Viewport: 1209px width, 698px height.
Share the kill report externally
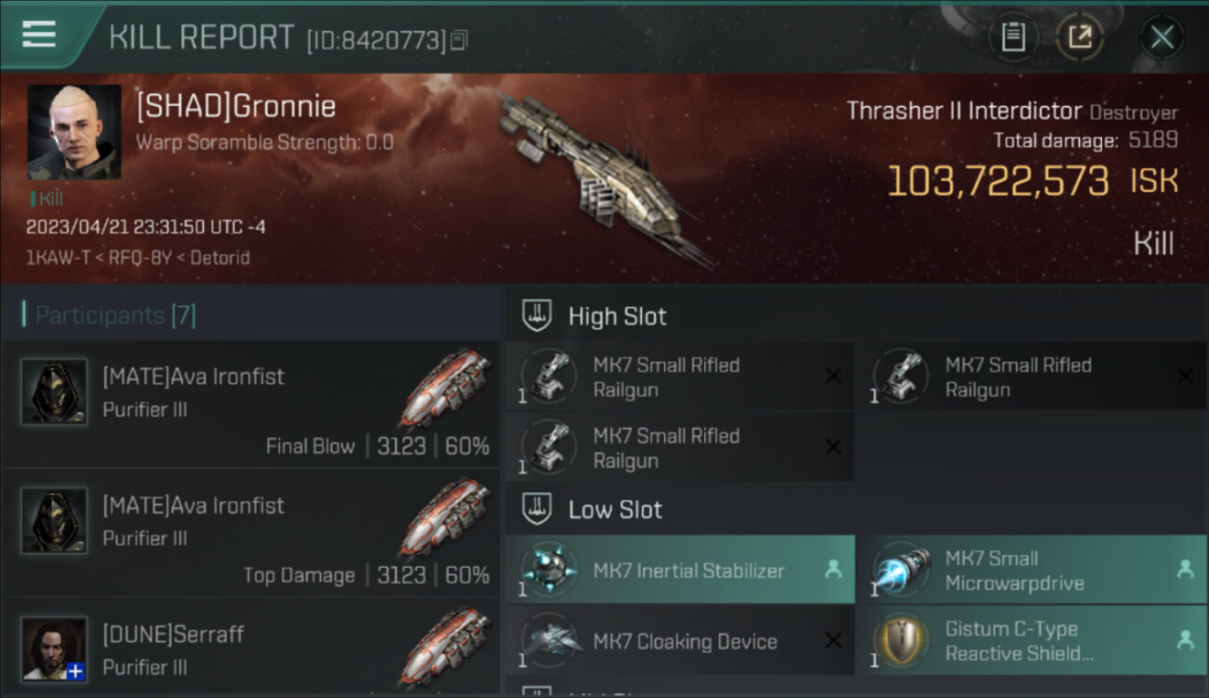(1080, 37)
